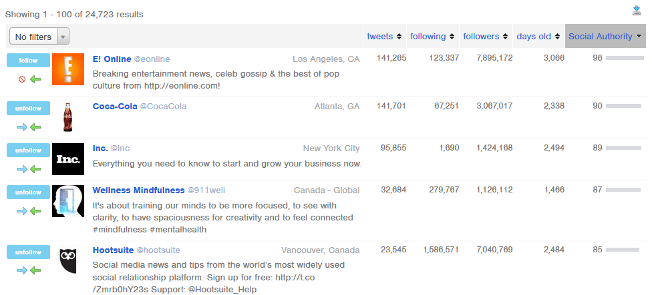Click the @Inc handle

click(120, 148)
